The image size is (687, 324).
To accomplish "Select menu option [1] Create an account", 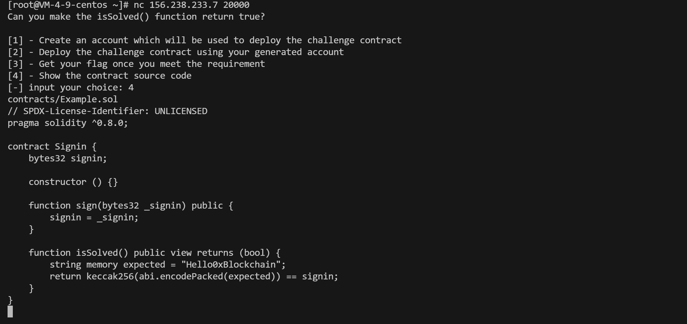I will (205, 40).
